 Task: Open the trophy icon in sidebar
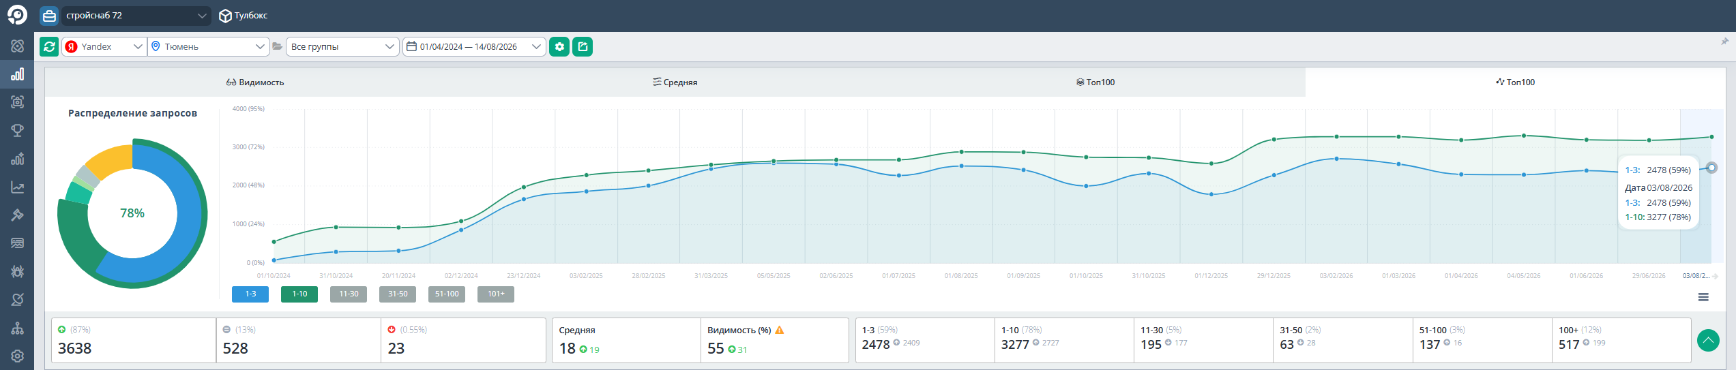[18, 130]
